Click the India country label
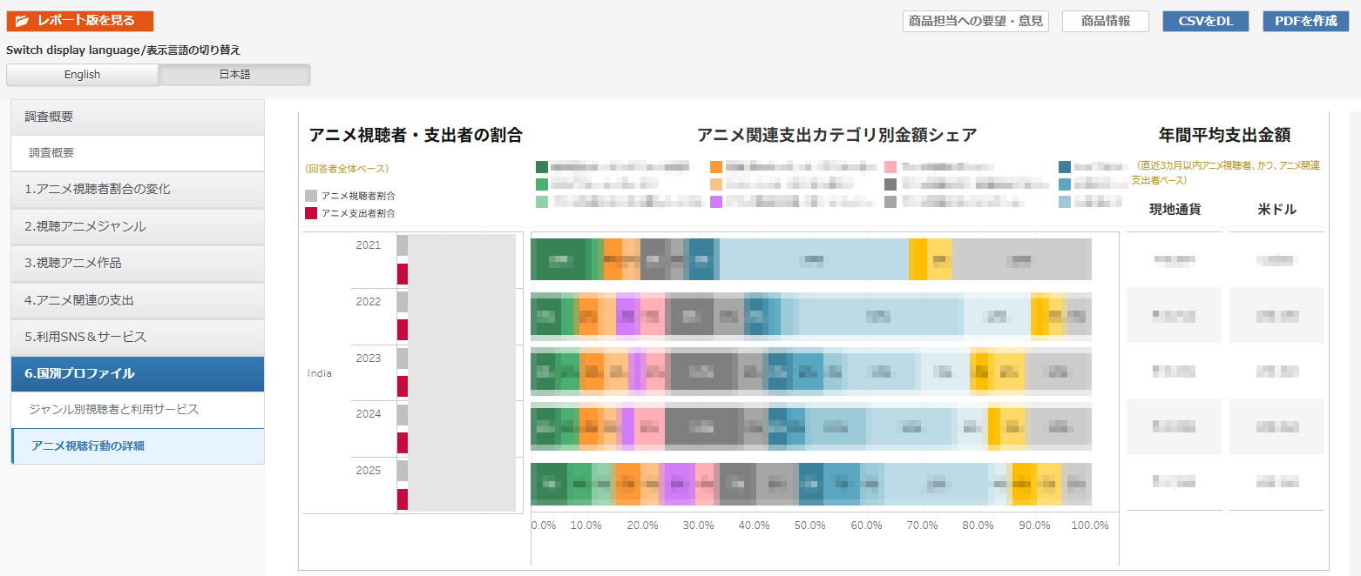Image resolution: width=1361 pixels, height=576 pixels. pyautogui.click(x=320, y=373)
